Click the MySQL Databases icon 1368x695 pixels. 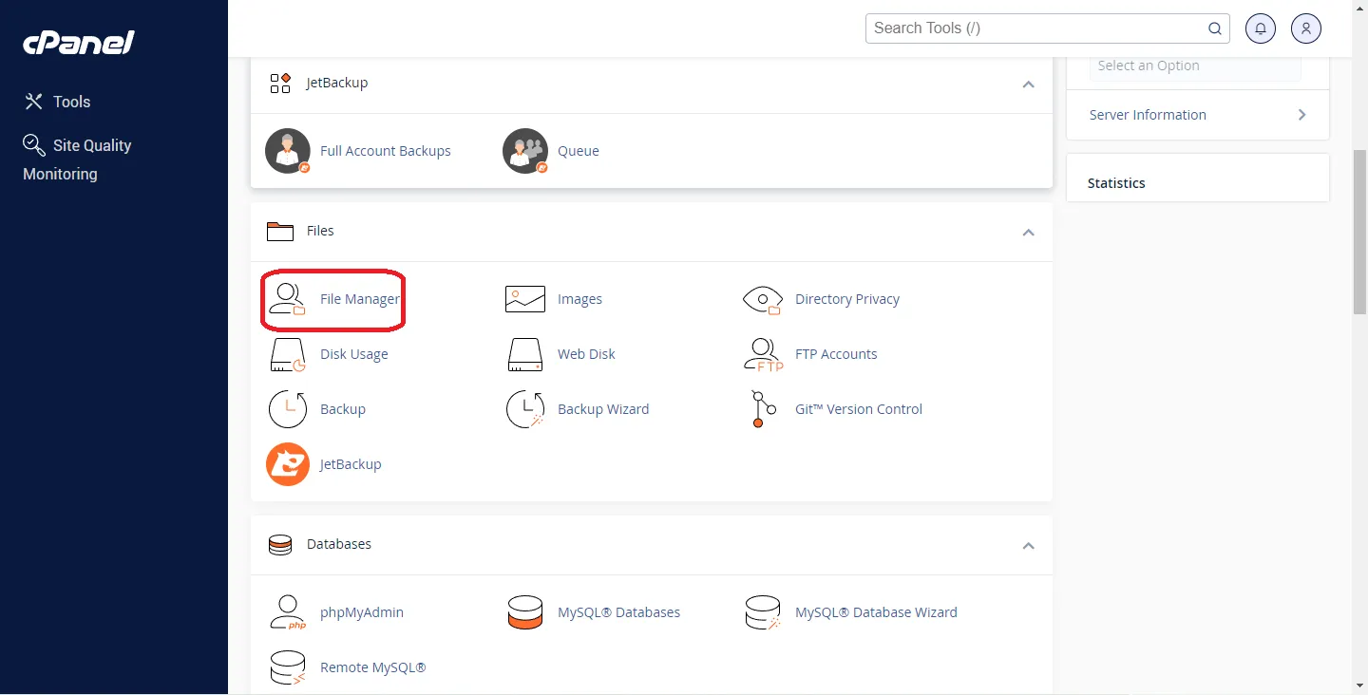click(x=525, y=612)
